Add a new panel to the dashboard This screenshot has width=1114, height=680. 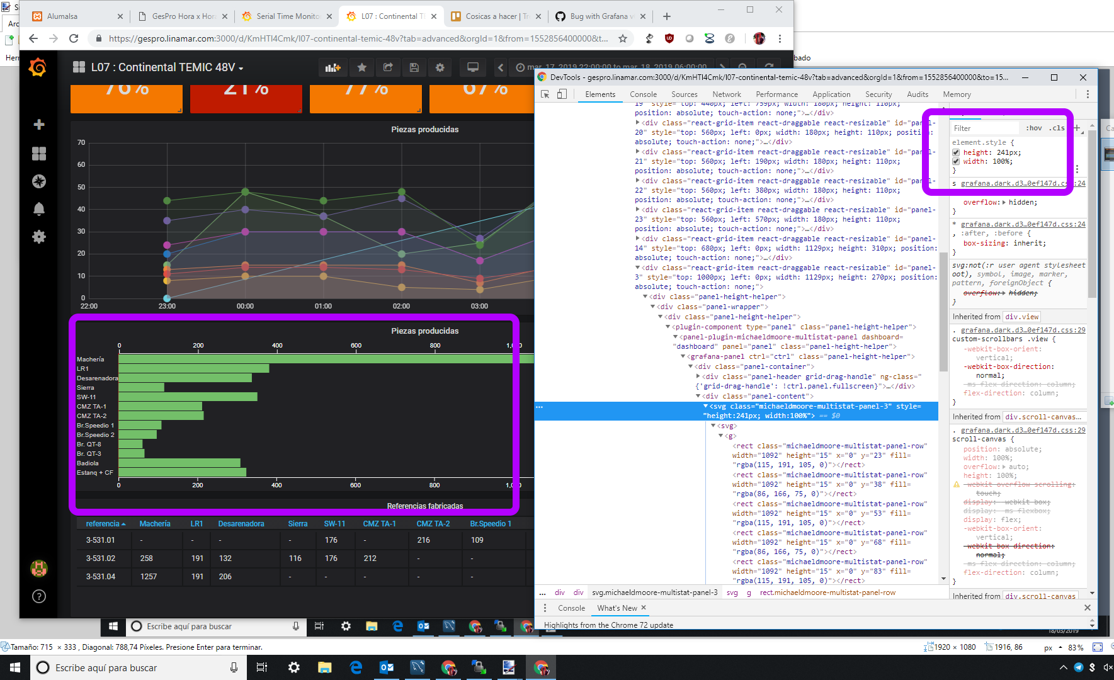(x=332, y=67)
